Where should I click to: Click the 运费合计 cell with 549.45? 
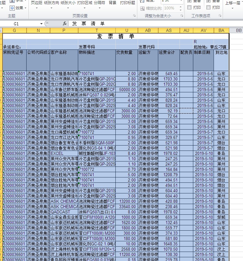[x=169, y=74]
